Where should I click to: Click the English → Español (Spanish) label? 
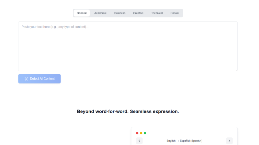(184, 141)
